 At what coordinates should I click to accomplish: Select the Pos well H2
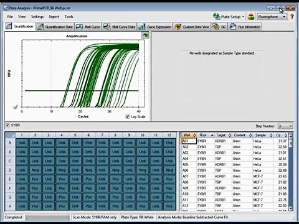pos(35,206)
